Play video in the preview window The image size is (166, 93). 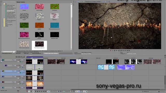[117, 51]
